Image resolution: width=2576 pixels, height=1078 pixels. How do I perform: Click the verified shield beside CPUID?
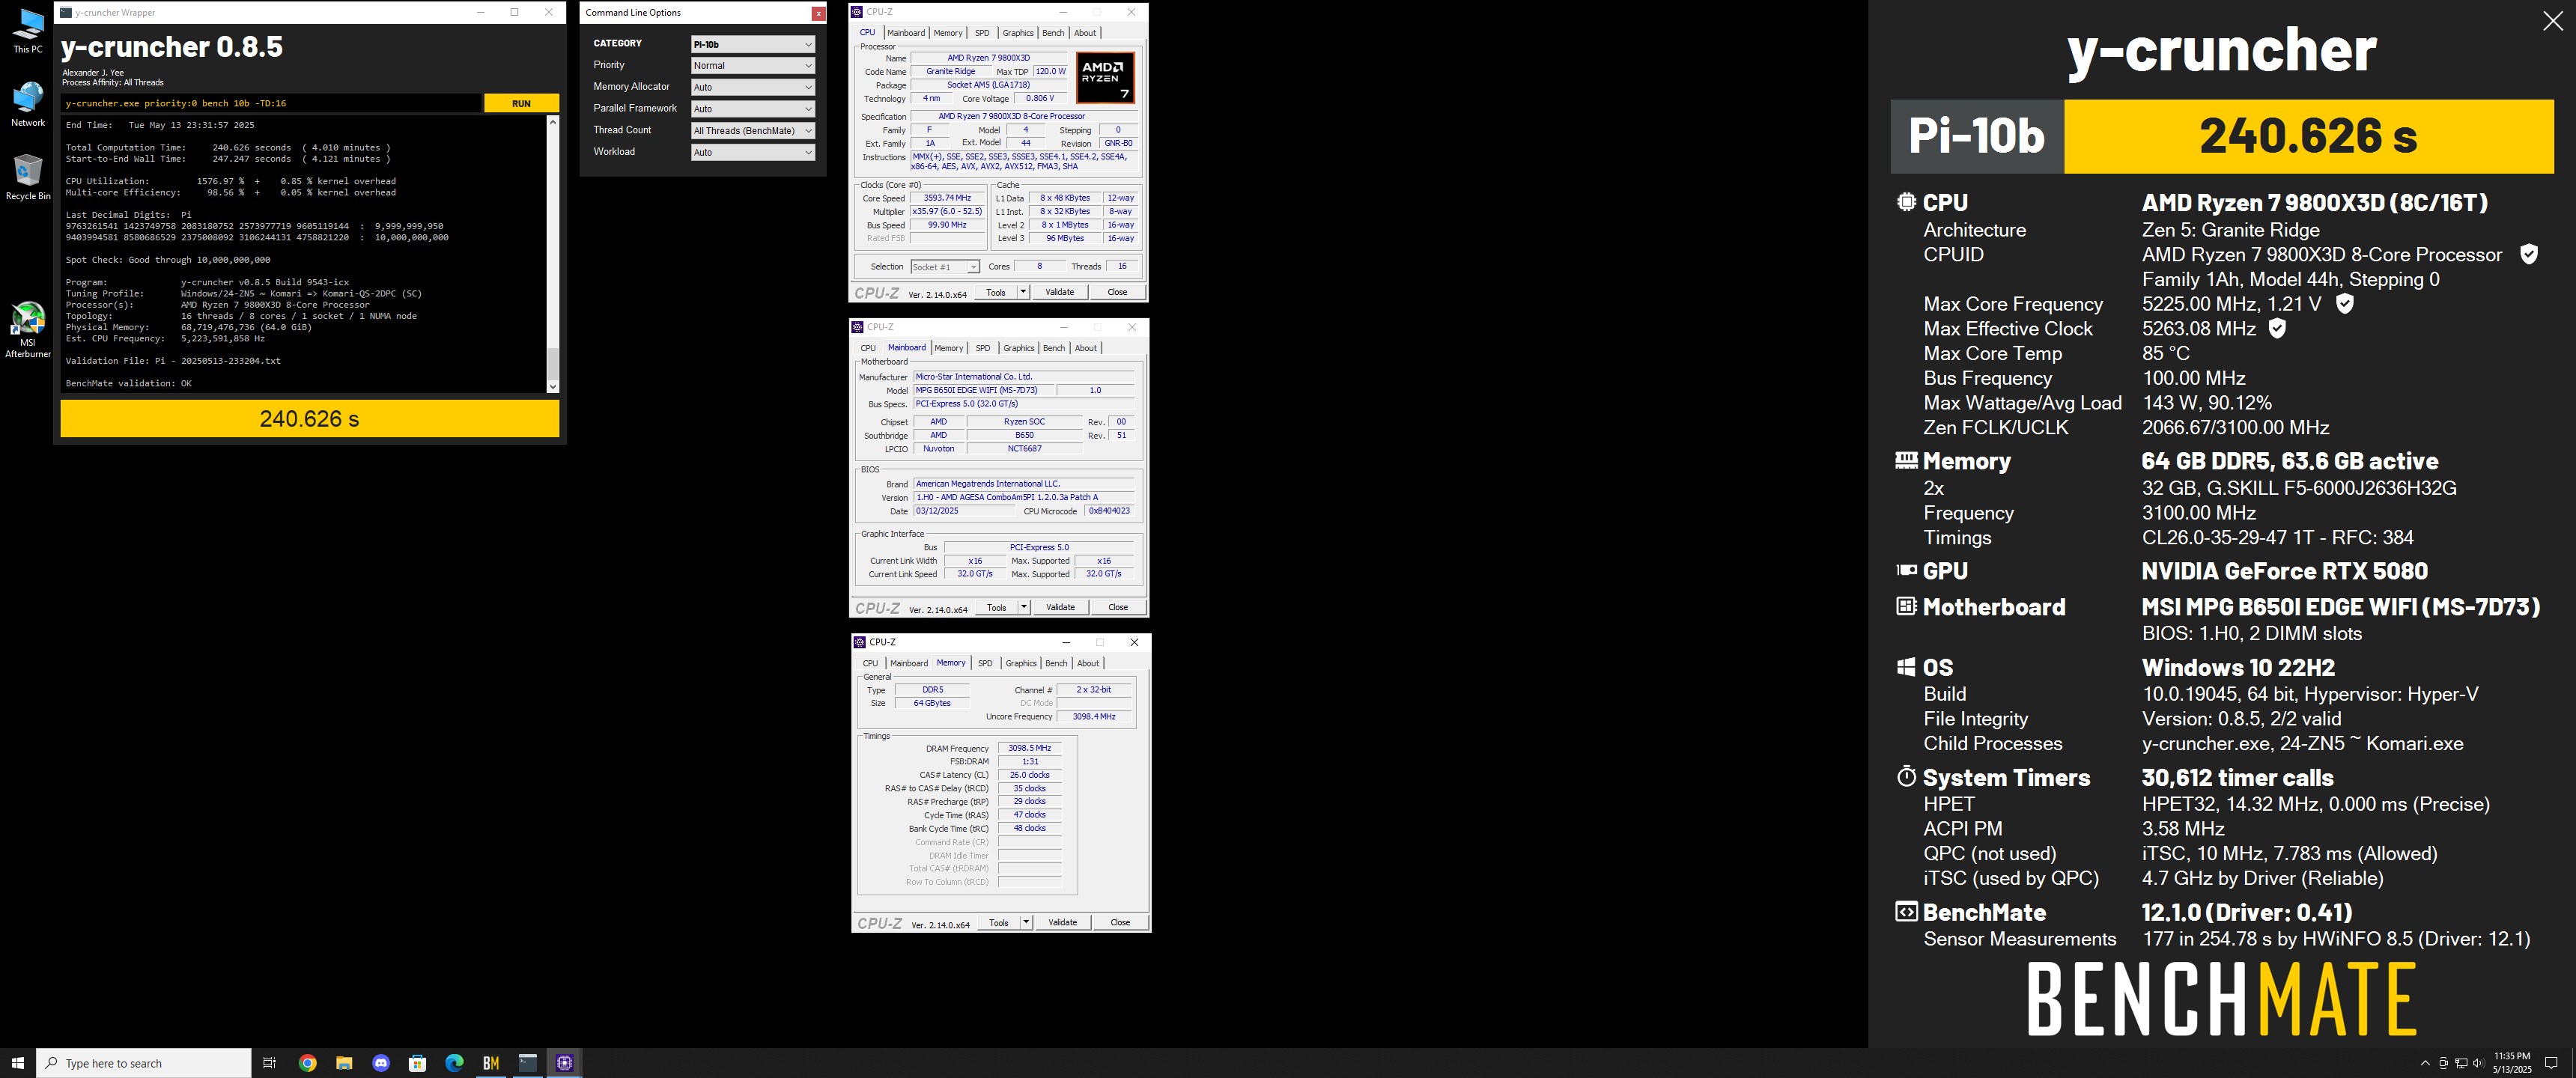[x=2529, y=254]
